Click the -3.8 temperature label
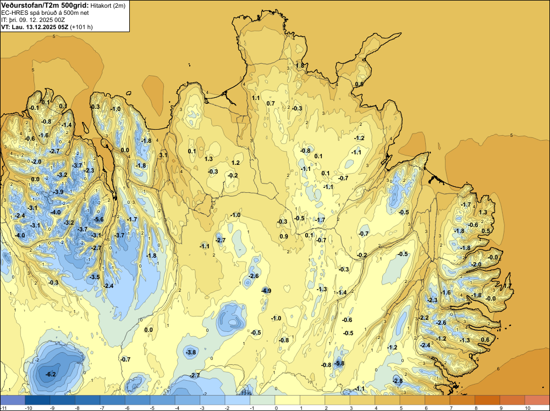Image resolution: width=550 pixels, height=411 pixels. 191,352
